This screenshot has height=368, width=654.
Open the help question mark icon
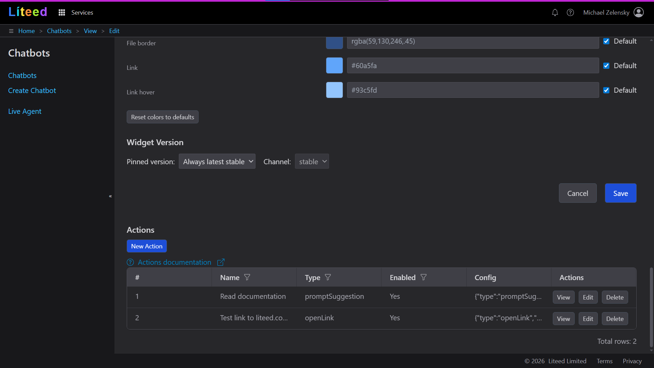[x=570, y=13]
